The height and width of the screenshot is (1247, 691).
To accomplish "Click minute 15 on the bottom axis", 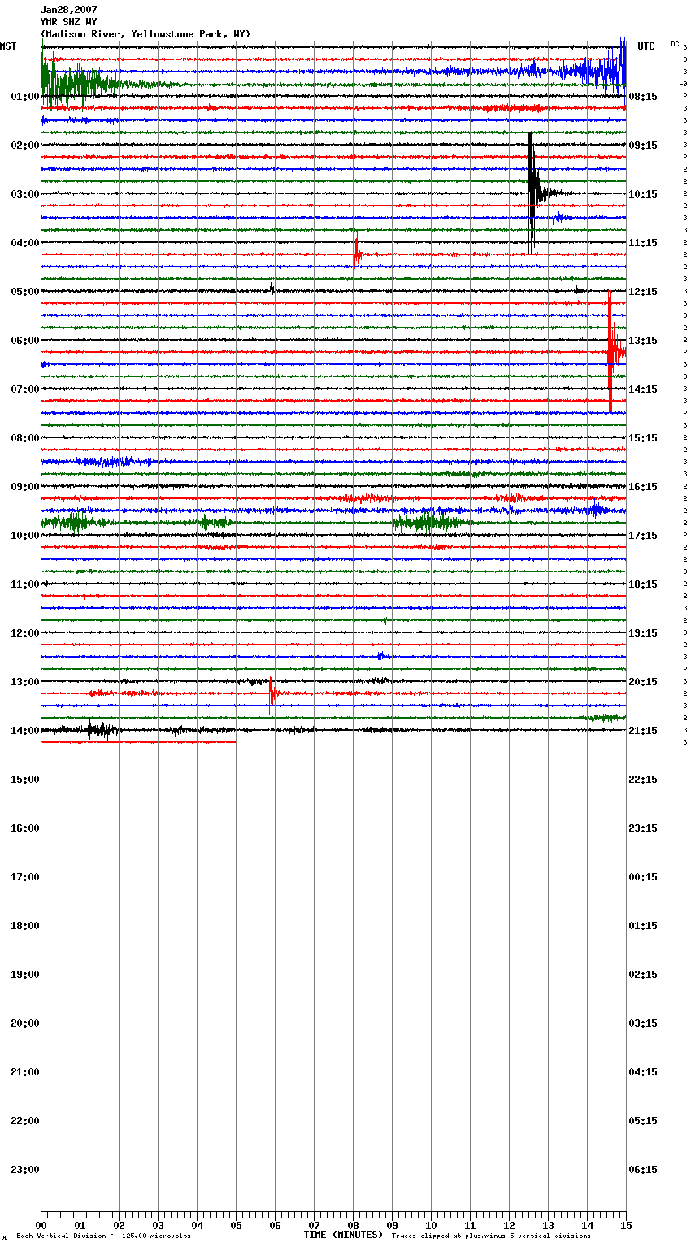I will coord(626,1226).
